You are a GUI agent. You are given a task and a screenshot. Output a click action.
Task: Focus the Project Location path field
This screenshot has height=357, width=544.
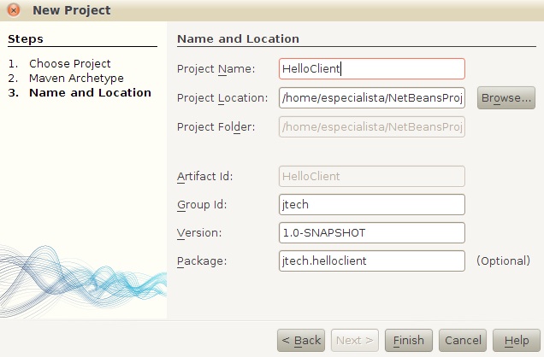coord(372,98)
